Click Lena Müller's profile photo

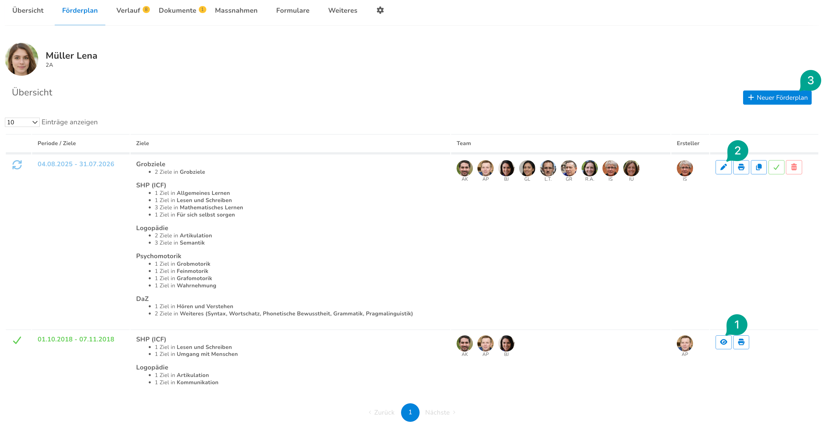(x=21, y=59)
